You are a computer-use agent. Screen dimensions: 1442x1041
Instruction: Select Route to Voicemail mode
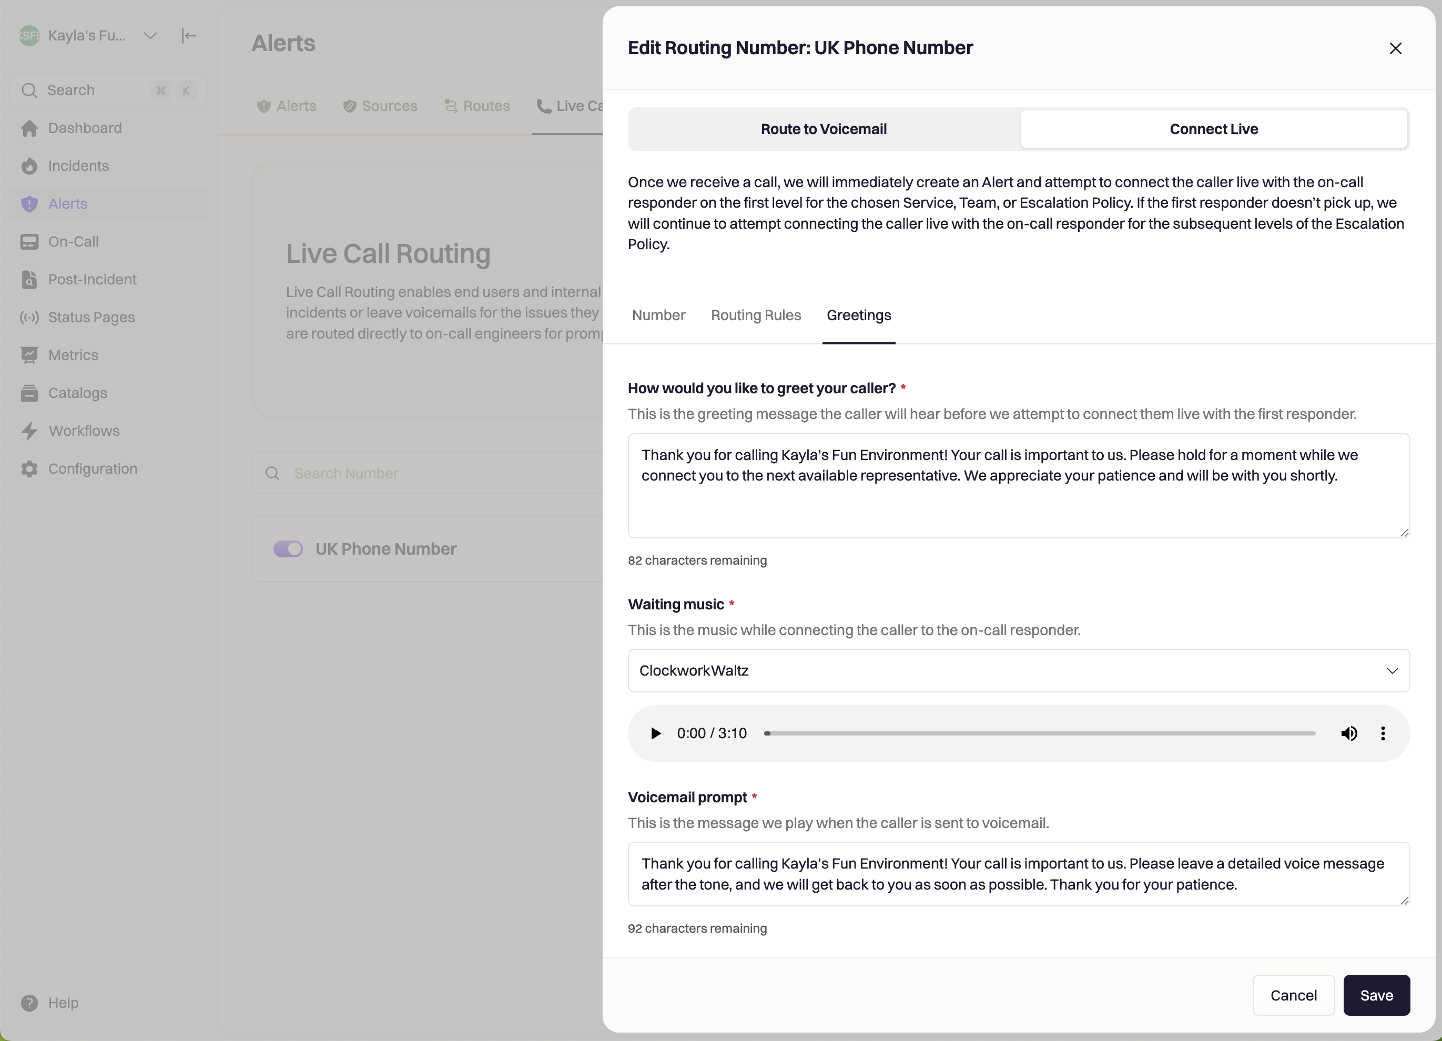[824, 129]
